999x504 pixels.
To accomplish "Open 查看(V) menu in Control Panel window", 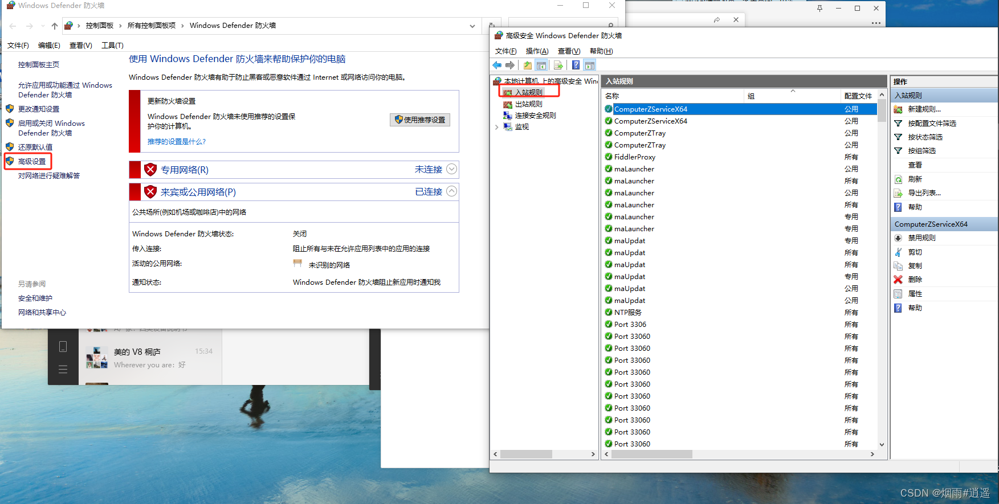I will click(x=81, y=46).
